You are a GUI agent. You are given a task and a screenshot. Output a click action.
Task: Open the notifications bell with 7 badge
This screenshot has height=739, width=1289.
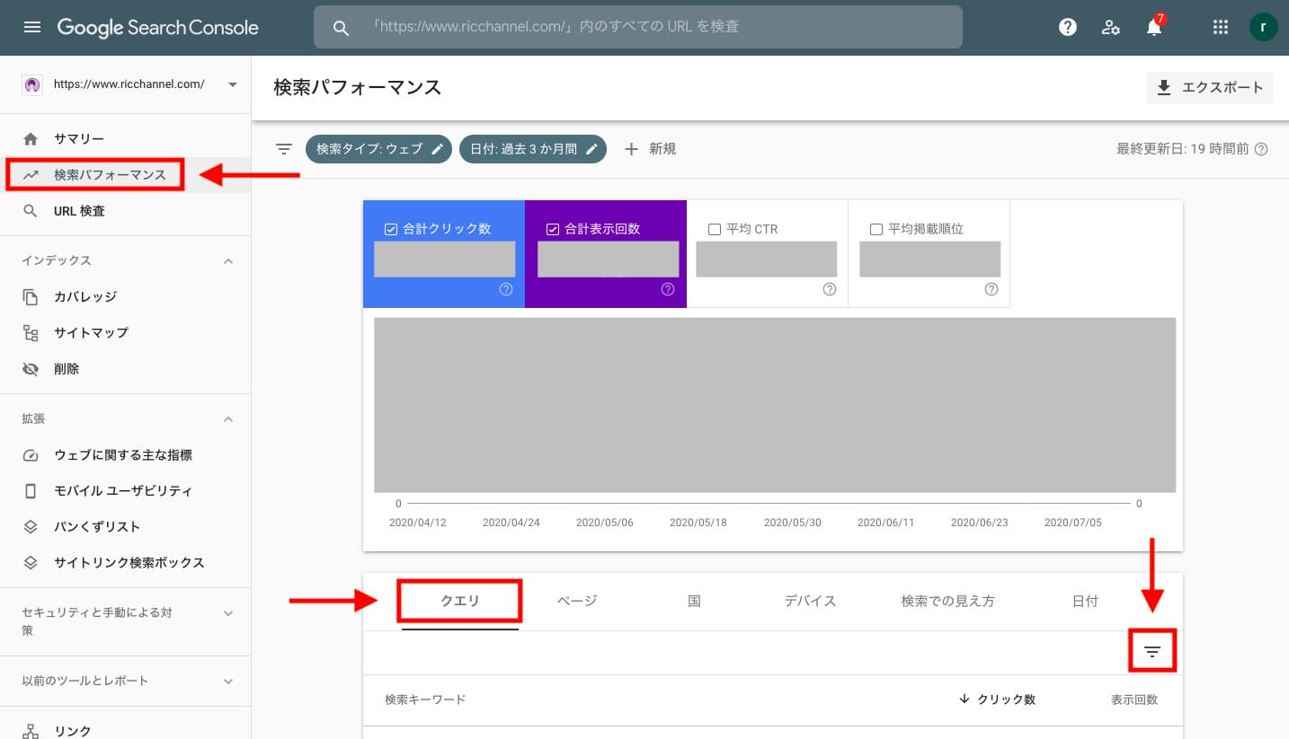1154,26
